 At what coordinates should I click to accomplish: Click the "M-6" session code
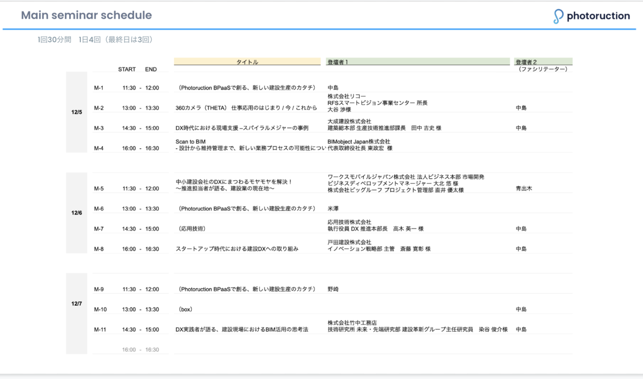pos(99,209)
